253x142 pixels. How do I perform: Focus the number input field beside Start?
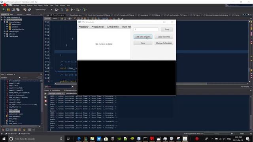[146, 30]
